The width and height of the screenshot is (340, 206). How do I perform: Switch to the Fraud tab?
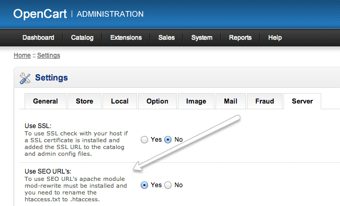(x=265, y=101)
